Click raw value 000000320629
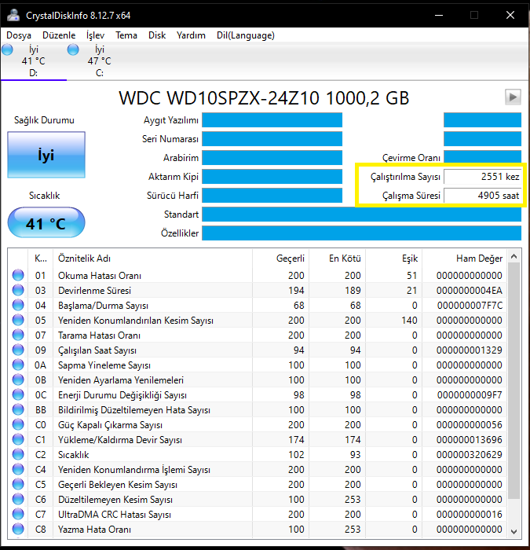Screen dimensions: 530x550 [470, 455]
